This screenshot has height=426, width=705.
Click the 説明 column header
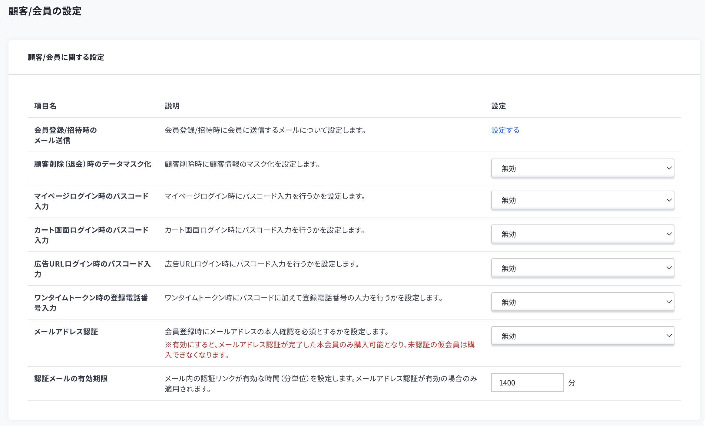(172, 106)
